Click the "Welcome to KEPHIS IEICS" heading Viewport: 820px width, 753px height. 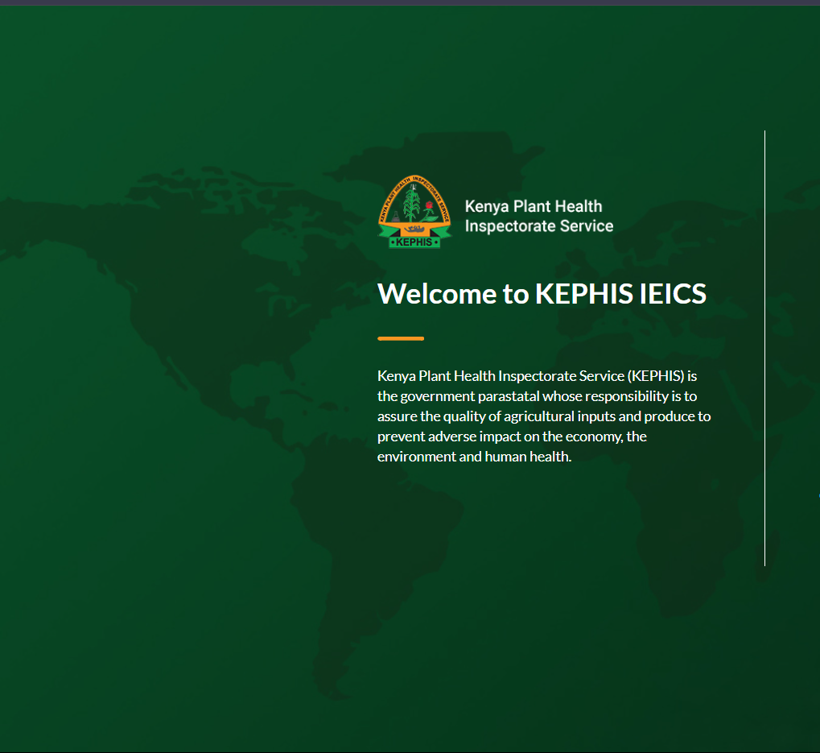pyautogui.click(x=542, y=294)
